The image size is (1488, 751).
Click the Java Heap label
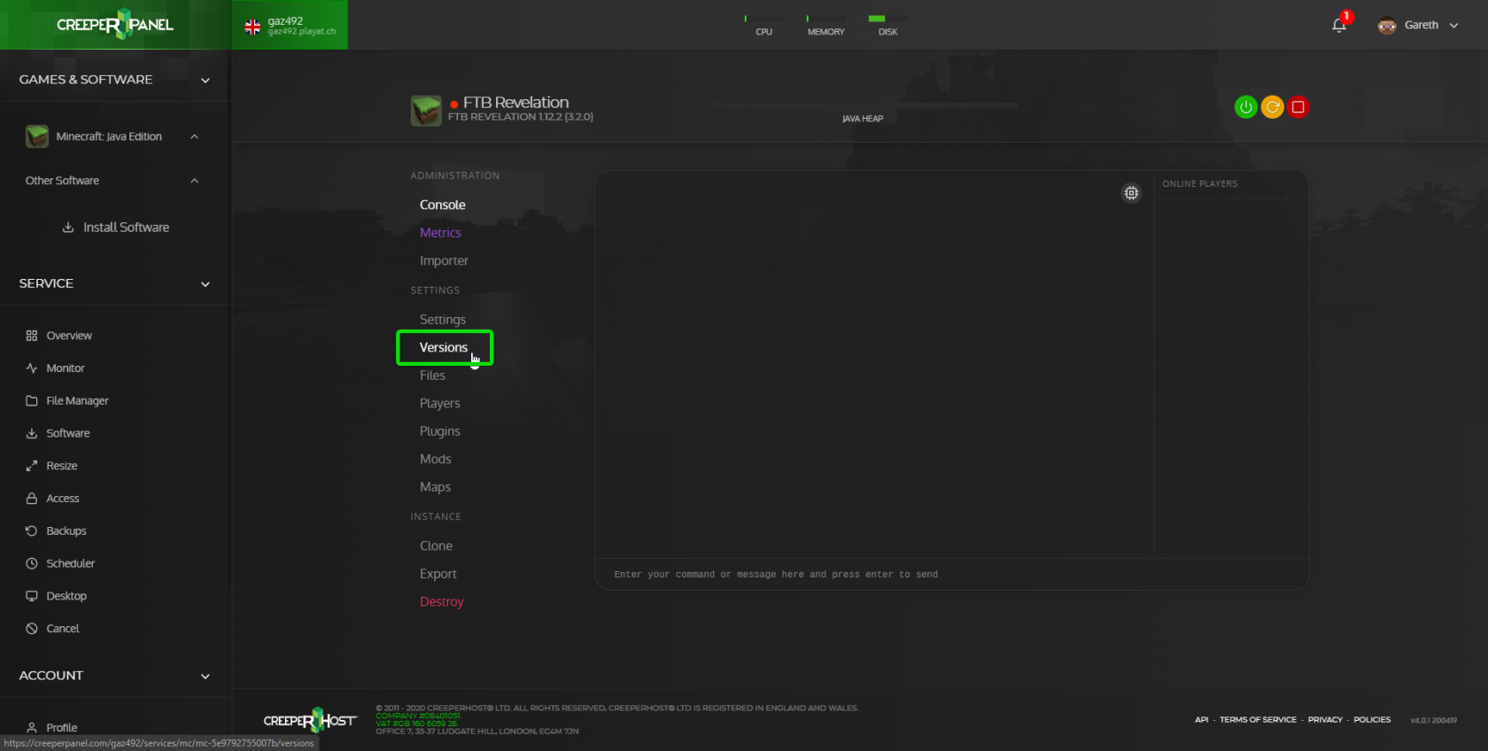(x=863, y=119)
